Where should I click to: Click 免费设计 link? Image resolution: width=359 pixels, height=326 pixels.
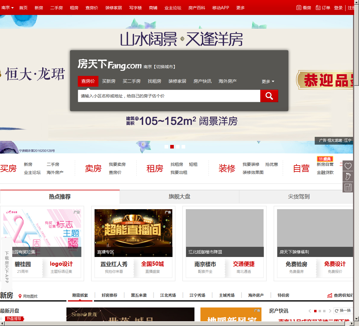[335, 264]
